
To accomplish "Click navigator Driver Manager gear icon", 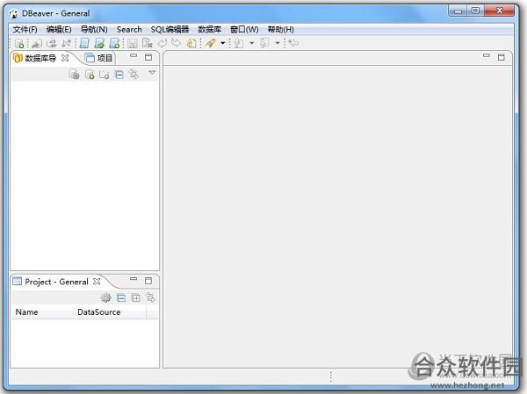I will (x=74, y=75).
